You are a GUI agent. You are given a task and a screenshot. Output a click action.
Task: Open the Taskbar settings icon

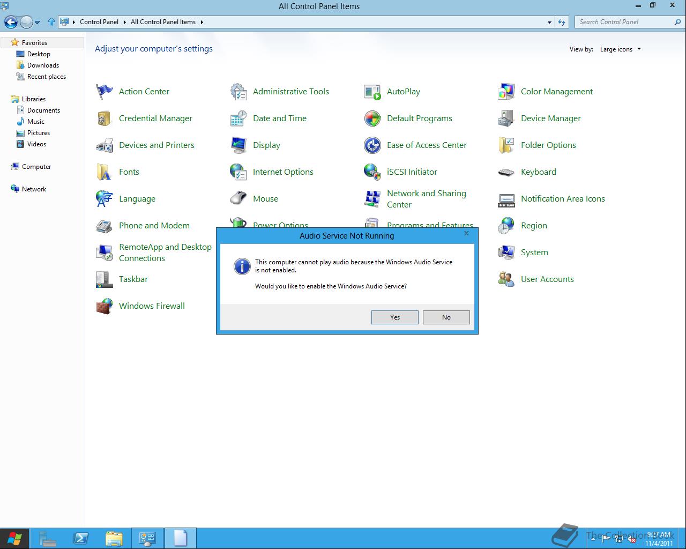coord(105,279)
